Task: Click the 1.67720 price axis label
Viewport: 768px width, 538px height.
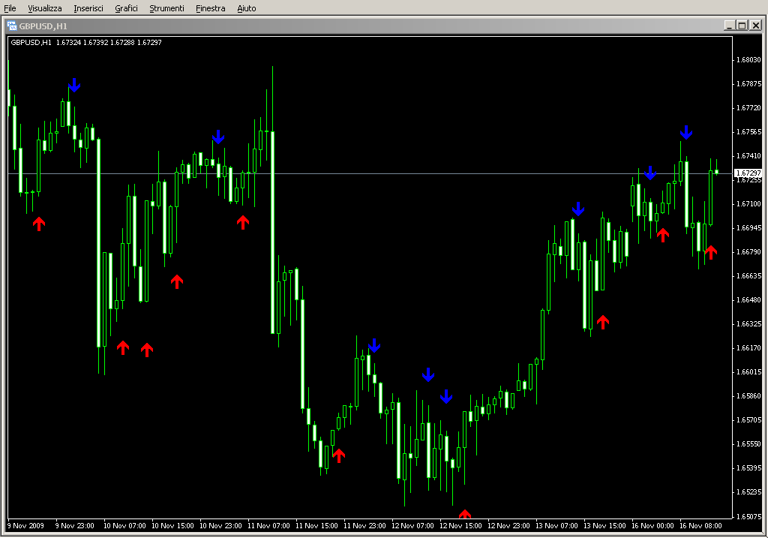Action: [749, 108]
